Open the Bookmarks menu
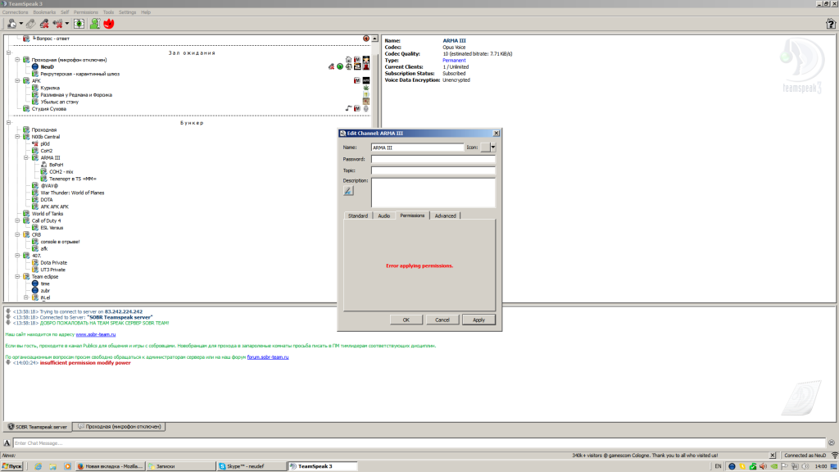Viewport: 839px width, 472px height. [x=44, y=12]
